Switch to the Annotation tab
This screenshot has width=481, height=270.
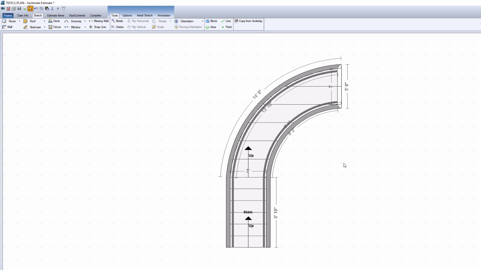tap(164, 15)
